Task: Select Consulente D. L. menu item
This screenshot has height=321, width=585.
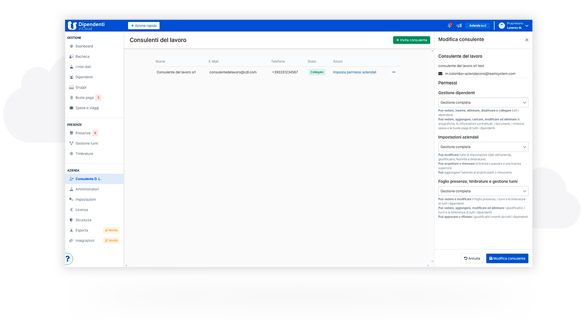Action: click(94, 179)
